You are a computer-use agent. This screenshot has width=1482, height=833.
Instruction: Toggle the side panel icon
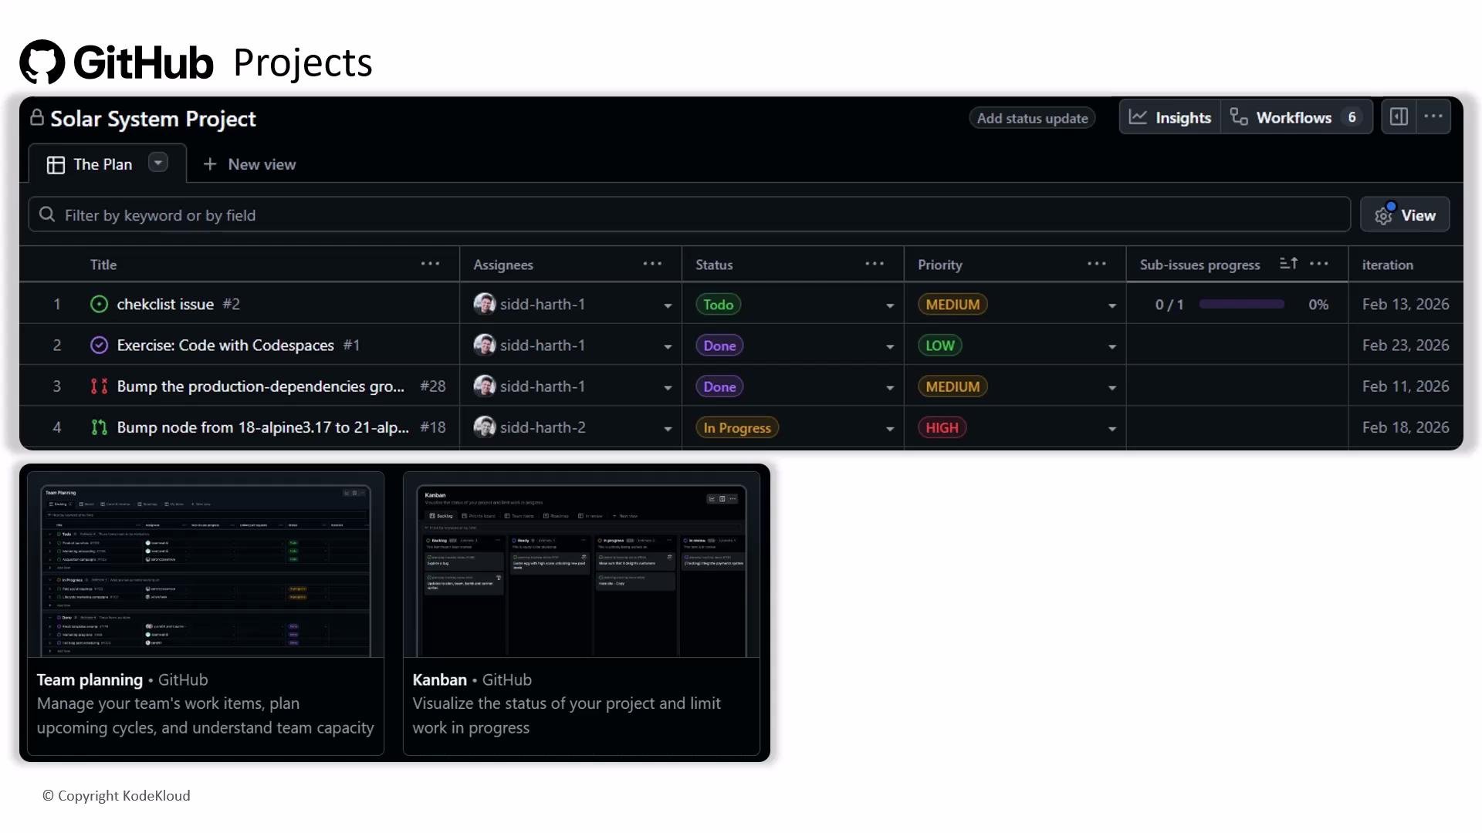[x=1399, y=116]
